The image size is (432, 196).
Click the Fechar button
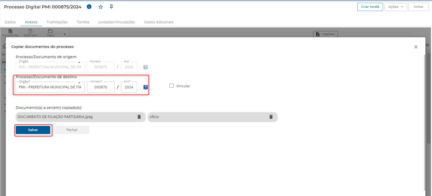72,130
